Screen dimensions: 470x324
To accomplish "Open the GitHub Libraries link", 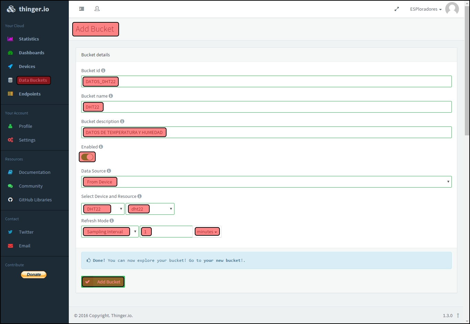I will coord(35,200).
